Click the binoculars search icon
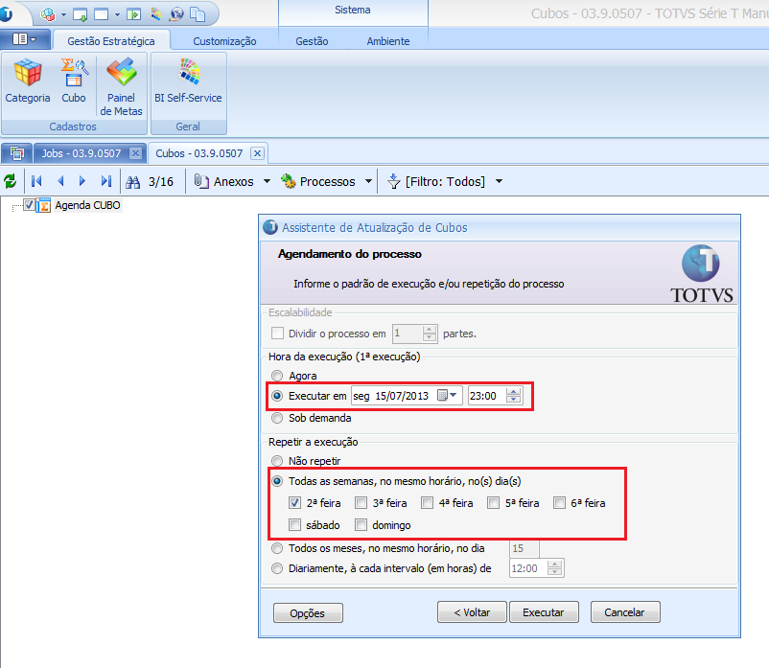769x668 pixels. click(x=133, y=182)
